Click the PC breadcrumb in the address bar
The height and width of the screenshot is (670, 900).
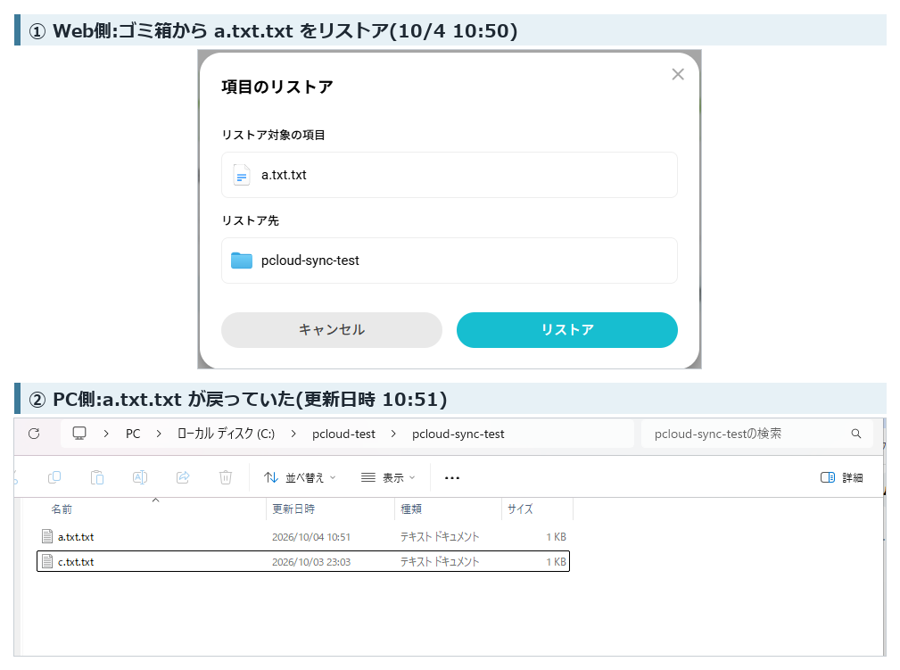(x=133, y=434)
